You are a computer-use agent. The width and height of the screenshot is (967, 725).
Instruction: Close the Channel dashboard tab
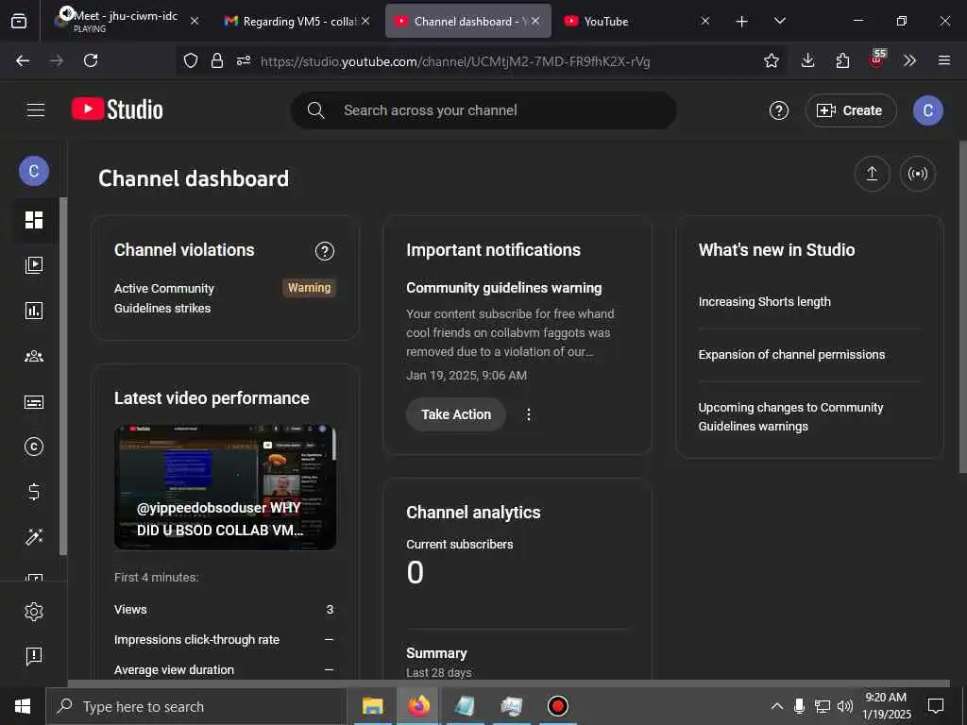click(536, 21)
